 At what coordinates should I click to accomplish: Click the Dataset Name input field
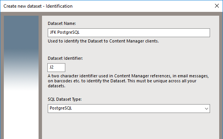pyautogui.click(x=129, y=33)
